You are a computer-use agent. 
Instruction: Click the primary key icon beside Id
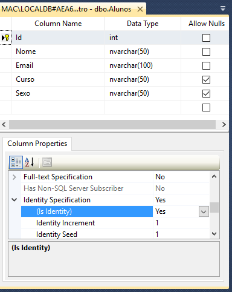[5, 38]
